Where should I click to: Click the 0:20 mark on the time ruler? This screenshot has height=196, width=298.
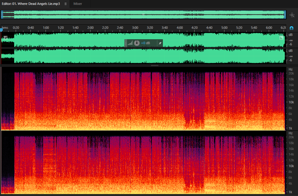point(16,28)
